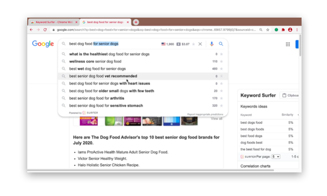Open the Chrome profile avatar

(290, 30)
